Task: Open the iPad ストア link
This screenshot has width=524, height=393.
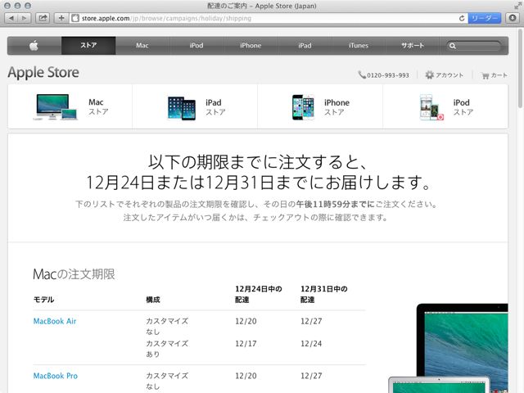Action: point(215,107)
